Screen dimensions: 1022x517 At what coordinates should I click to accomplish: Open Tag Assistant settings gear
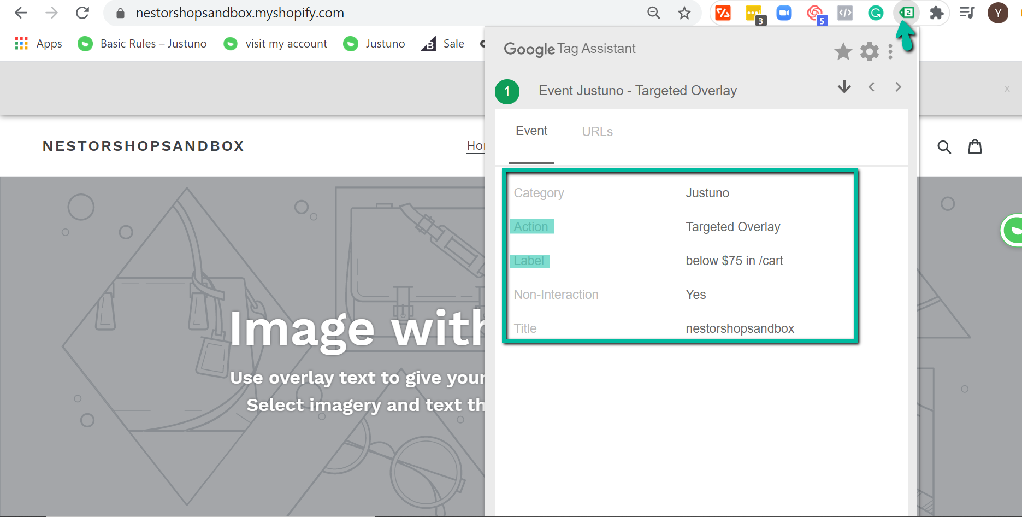(x=869, y=52)
